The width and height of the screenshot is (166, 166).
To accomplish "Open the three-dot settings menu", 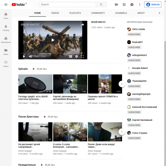I will click(x=139, y=5).
